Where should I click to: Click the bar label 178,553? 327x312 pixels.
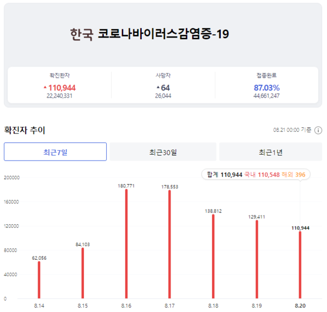pos(169,187)
